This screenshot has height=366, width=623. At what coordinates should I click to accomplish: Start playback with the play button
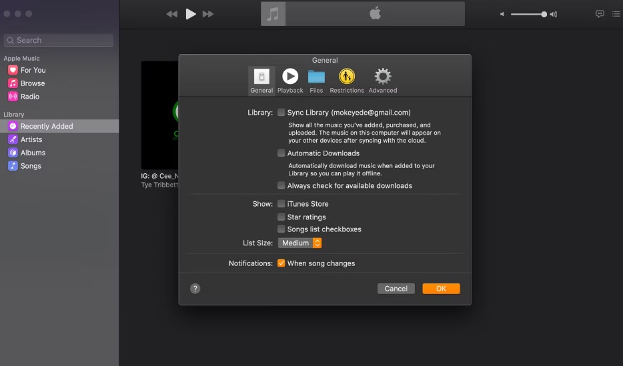click(191, 14)
